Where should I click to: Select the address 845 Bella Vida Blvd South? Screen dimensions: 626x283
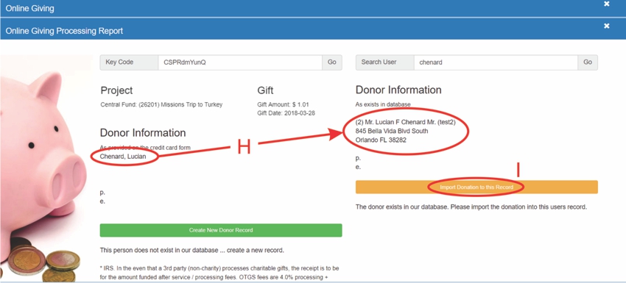(x=392, y=131)
